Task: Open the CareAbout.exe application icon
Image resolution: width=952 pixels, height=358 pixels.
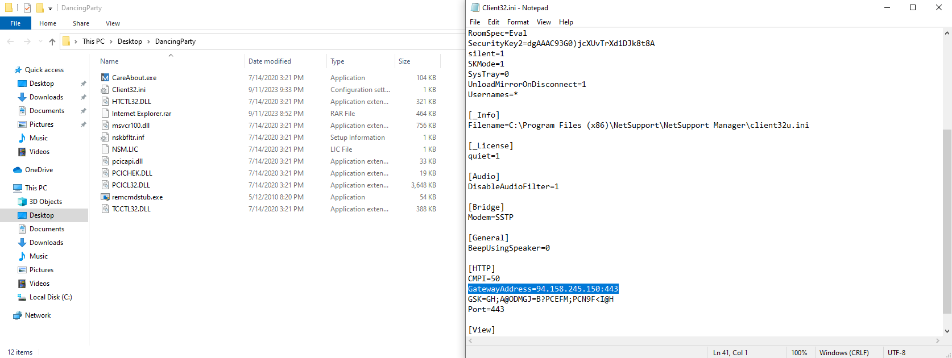Action: click(x=105, y=78)
